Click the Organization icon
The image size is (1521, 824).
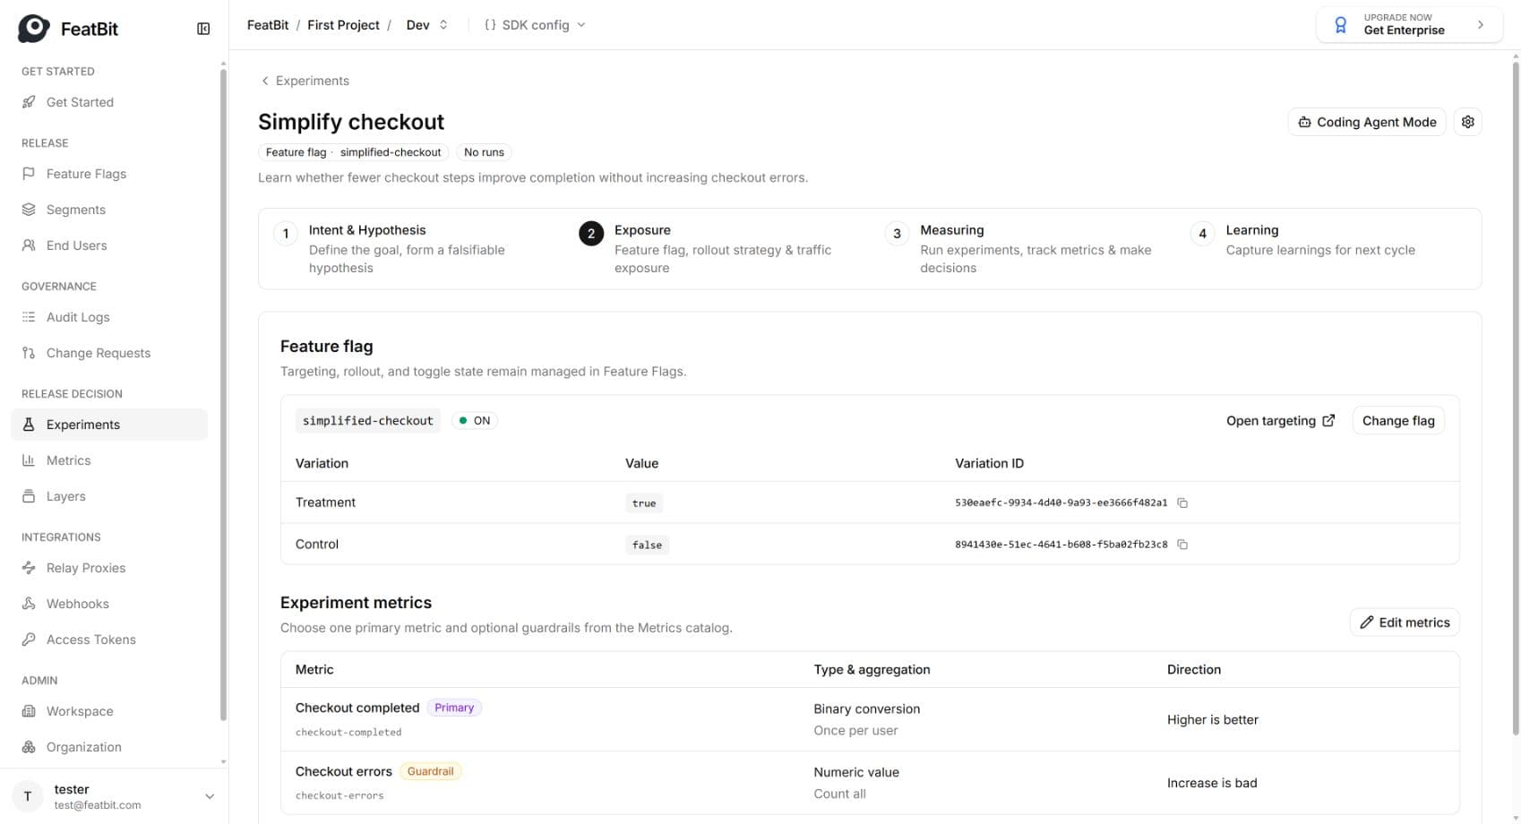(29, 747)
